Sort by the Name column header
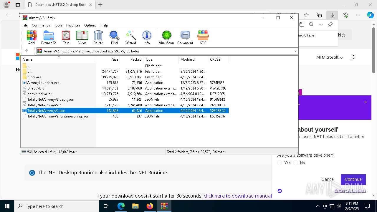 [58, 59]
